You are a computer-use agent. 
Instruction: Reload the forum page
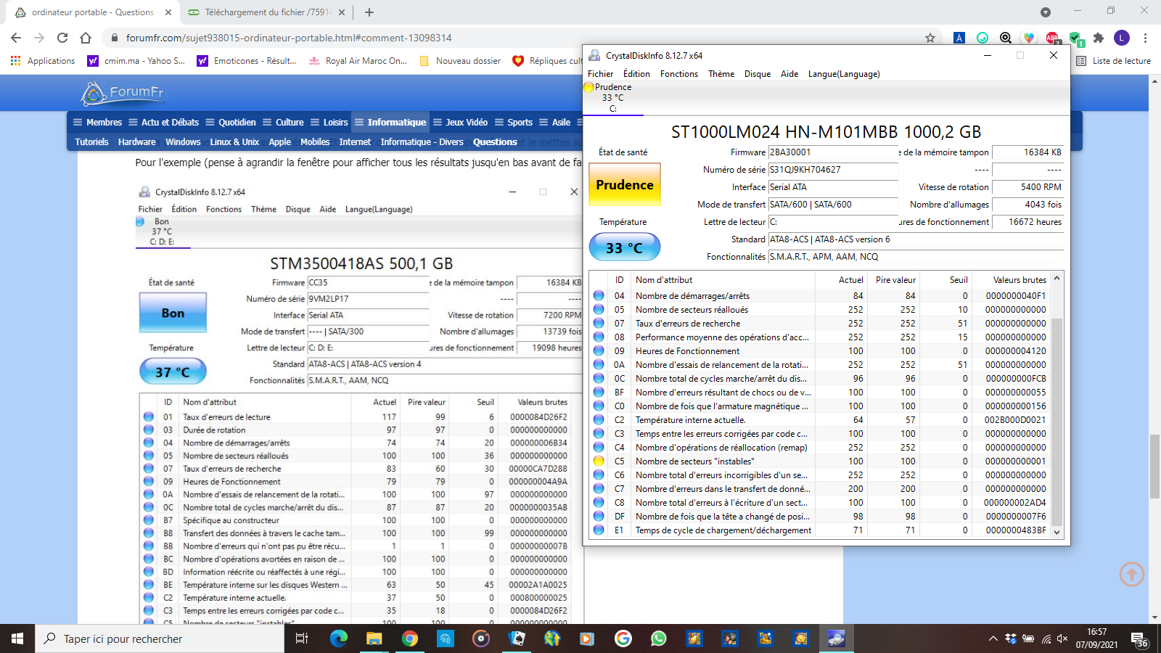pyautogui.click(x=62, y=38)
